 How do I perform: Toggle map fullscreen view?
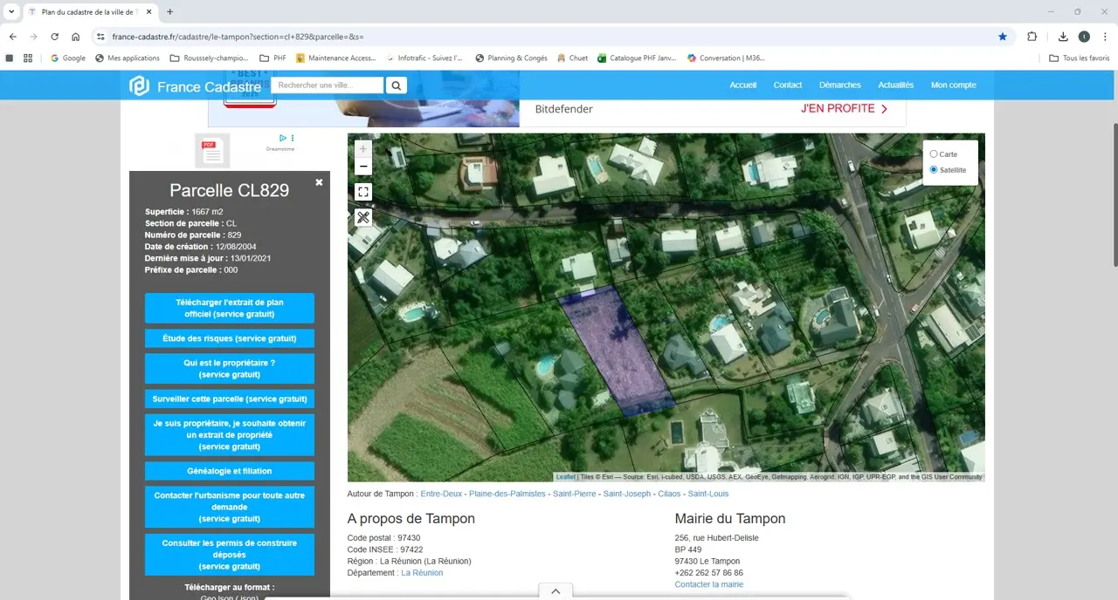pos(363,192)
